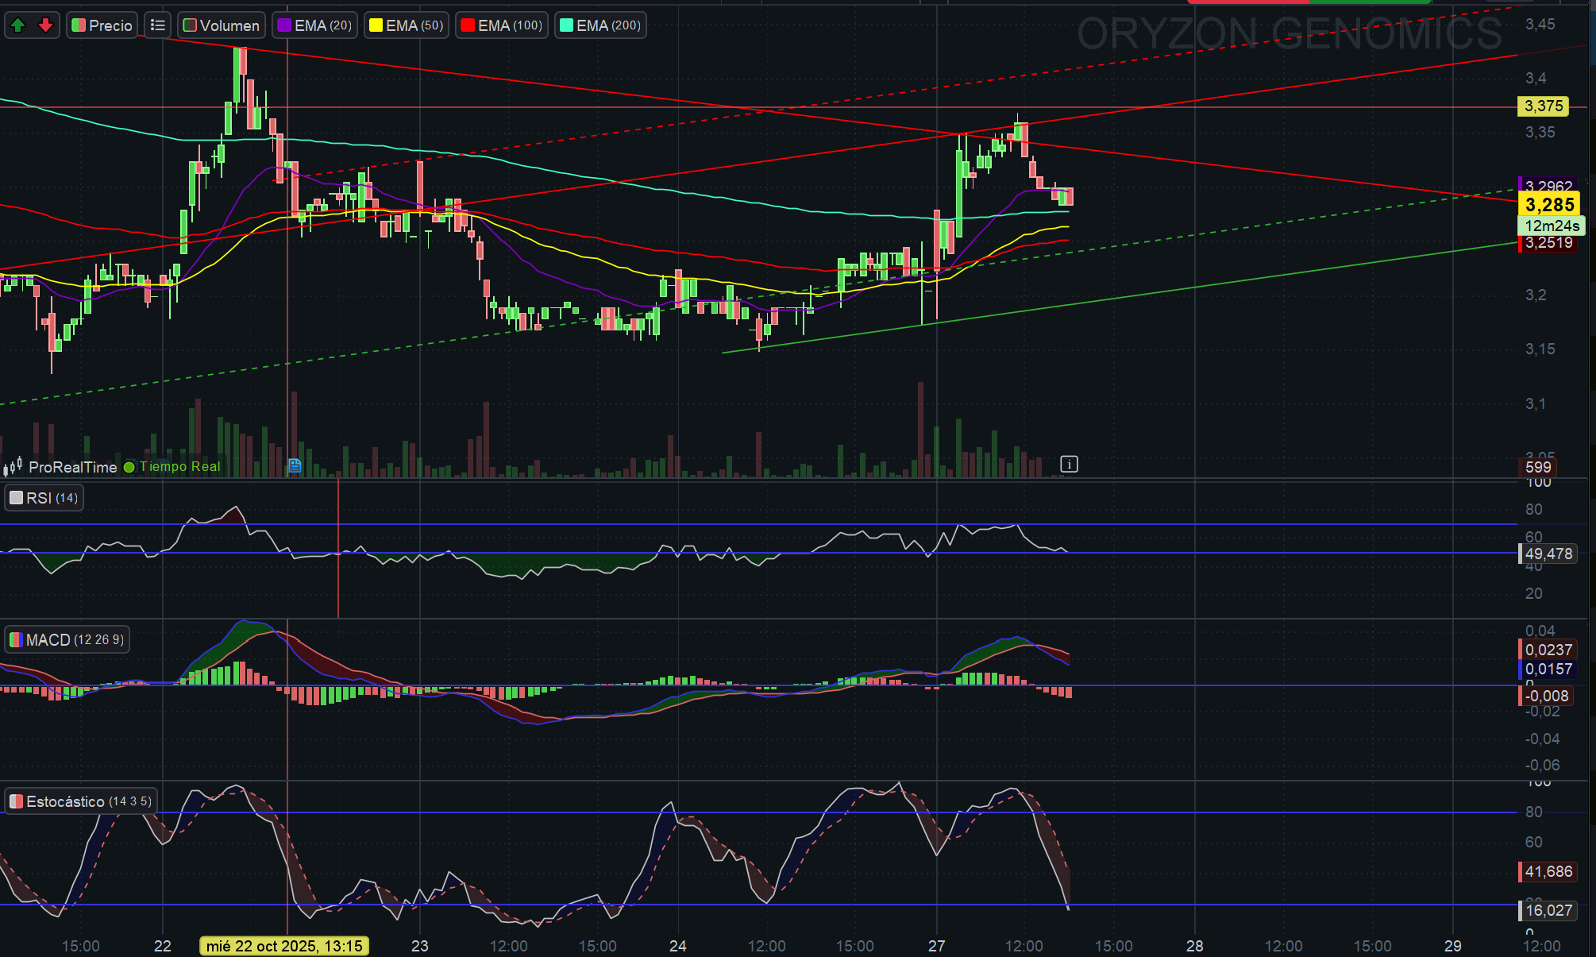The image size is (1596, 957).
Task: Open the RSI (14) settings label
Action: click(x=44, y=498)
